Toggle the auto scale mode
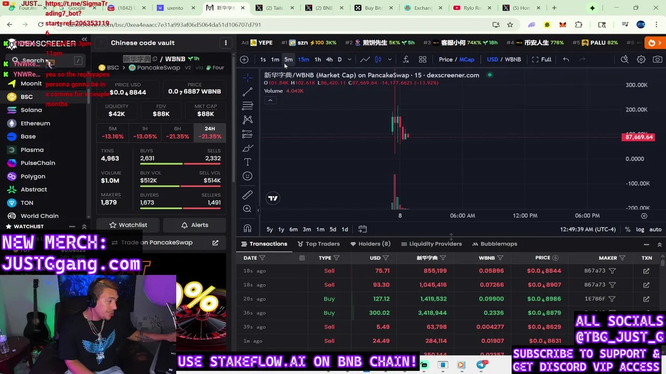Viewport: 666px width, 374px height. (x=656, y=229)
